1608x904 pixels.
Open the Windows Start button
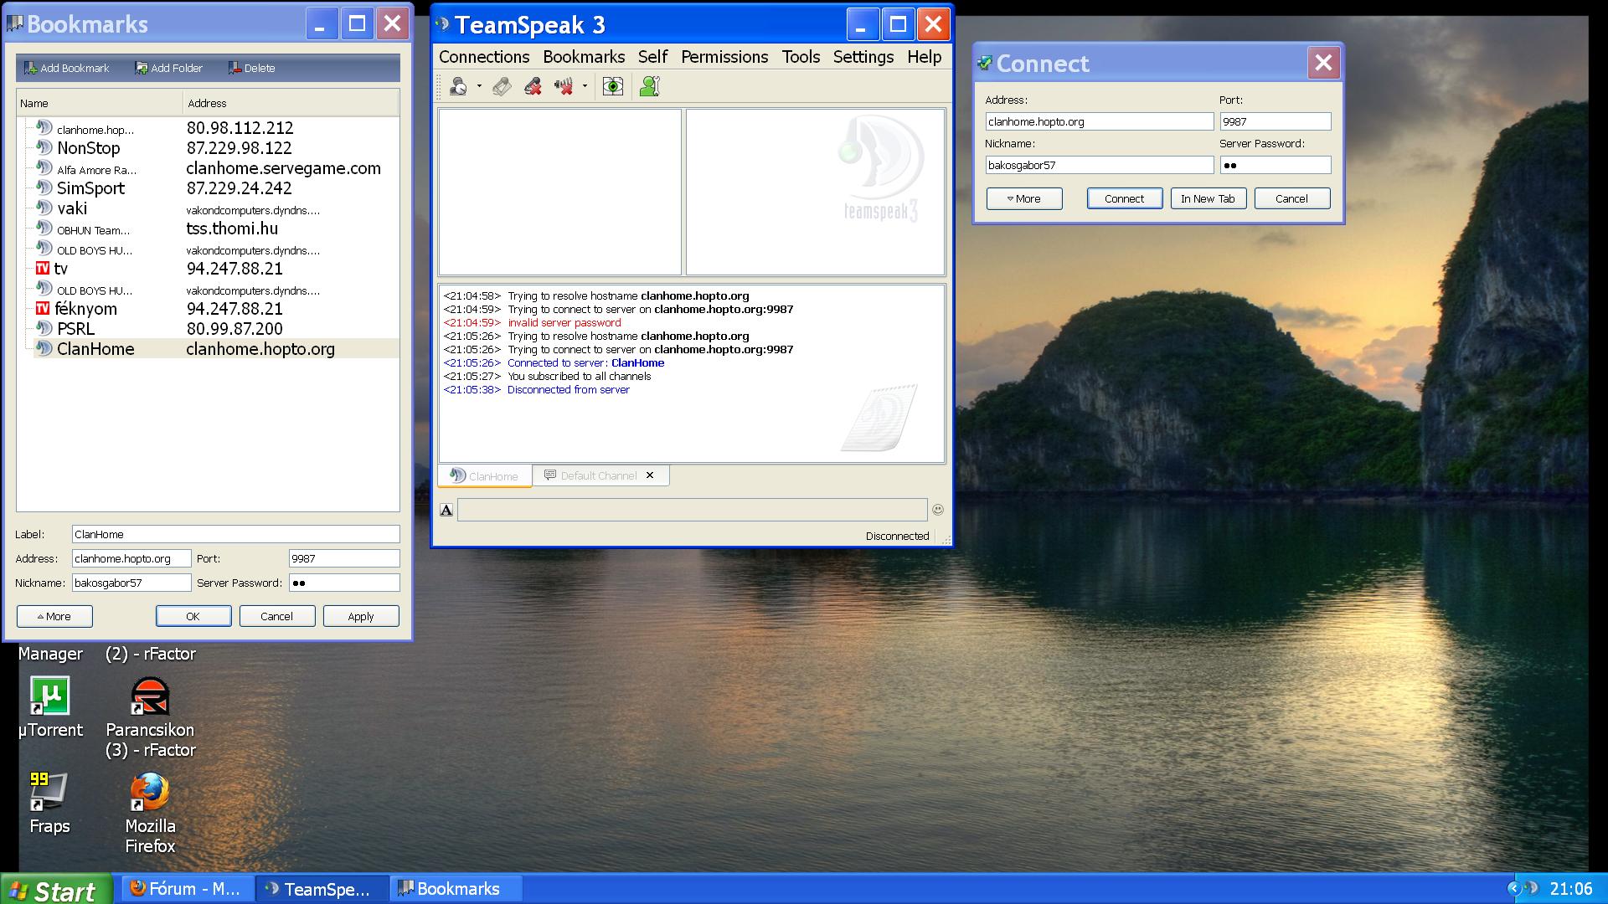[56, 889]
